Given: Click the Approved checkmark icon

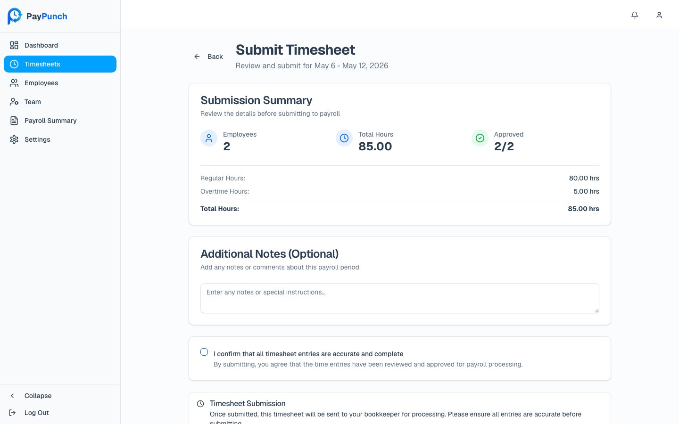Looking at the screenshot, I should pyautogui.click(x=480, y=138).
